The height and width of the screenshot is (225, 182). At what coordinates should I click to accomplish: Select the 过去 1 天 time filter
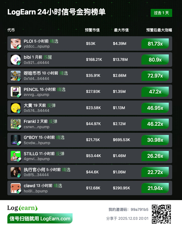tap(161, 13)
